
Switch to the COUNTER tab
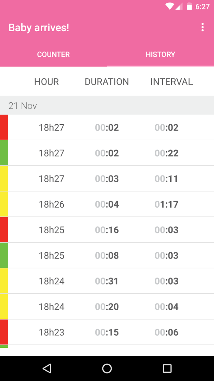pos(53,55)
